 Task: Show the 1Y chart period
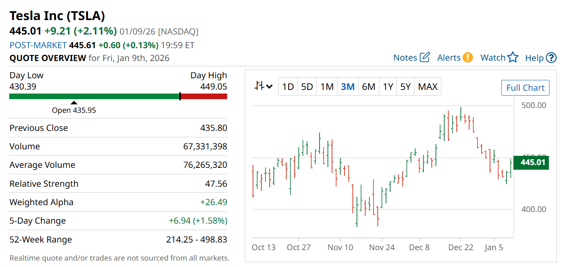pos(388,87)
